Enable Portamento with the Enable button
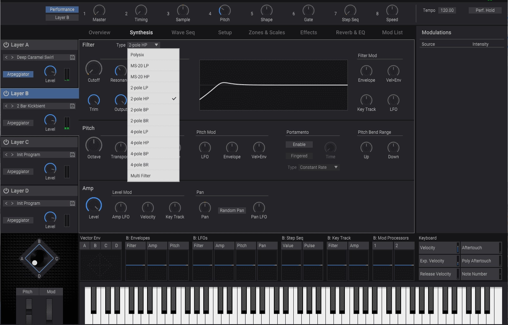Image resolution: width=508 pixels, height=325 pixels. click(x=299, y=144)
